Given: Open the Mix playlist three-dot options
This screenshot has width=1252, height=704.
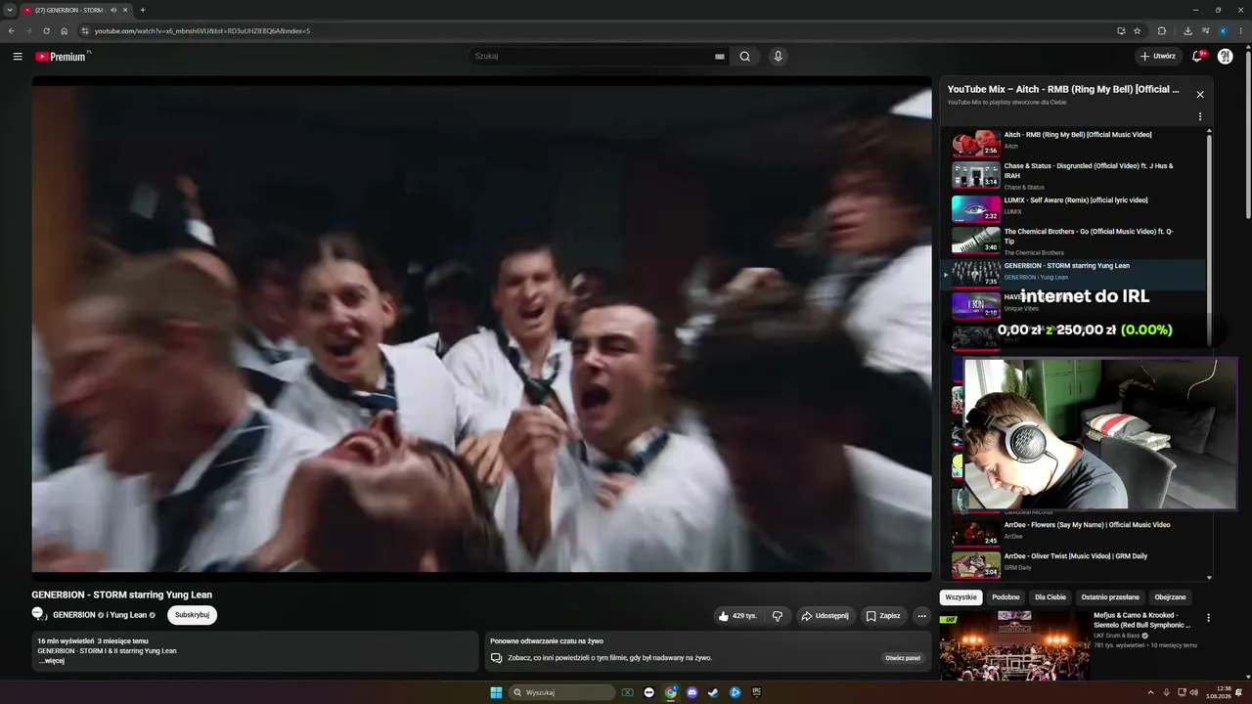Looking at the screenshot, I should click(1200, 117).
